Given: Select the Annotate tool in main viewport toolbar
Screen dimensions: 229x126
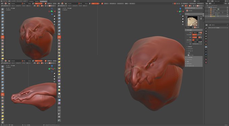Looking at the screenshot, I should [x=59, y=120].
